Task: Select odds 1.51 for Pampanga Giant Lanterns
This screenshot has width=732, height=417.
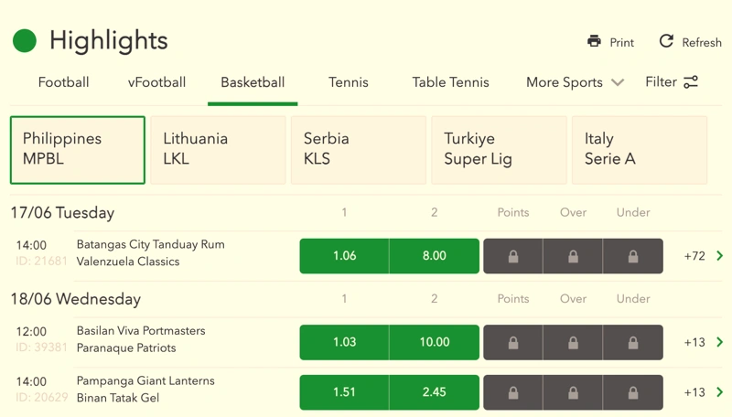Action: pyautogui.click(x=344, y=392)
